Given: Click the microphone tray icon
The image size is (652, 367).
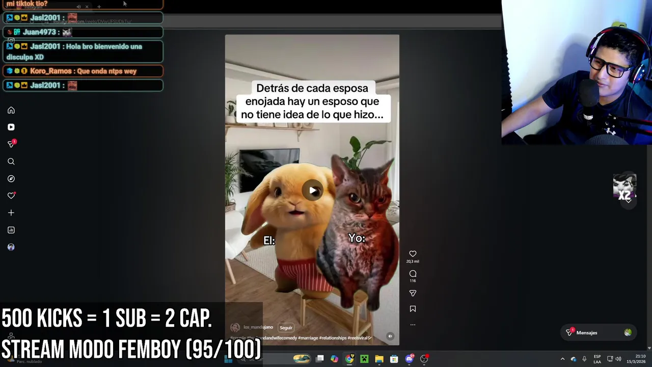Looking at the screenshot, I should (x=584, y=359).
